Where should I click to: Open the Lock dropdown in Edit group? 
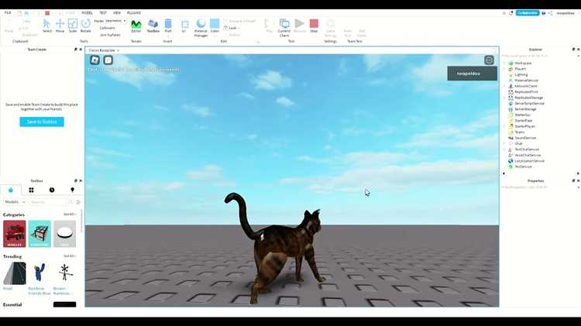pyautogui.click(x=232, y=28)
